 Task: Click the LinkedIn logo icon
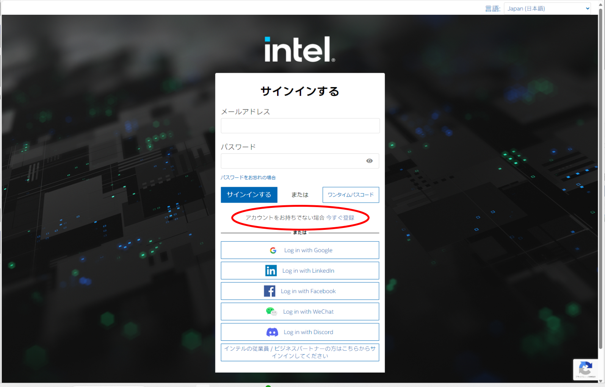[271, 271]
